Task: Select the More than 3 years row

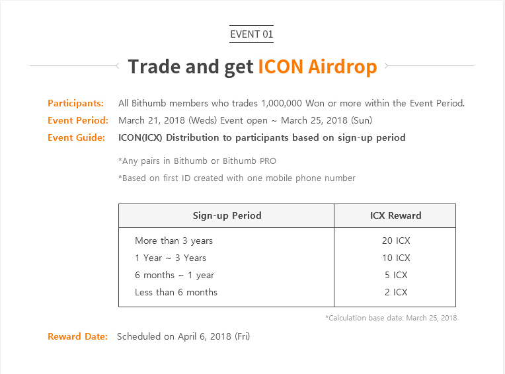Action: pyautogui.click(x=287, y=241)
